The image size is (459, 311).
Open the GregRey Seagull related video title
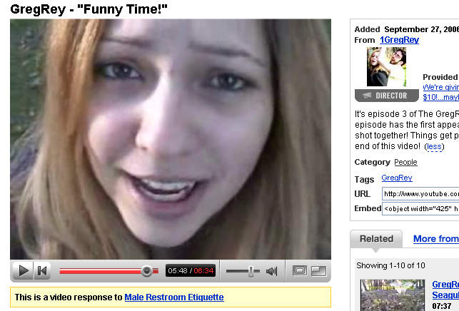pyautogui.click(x=445, y=290)
